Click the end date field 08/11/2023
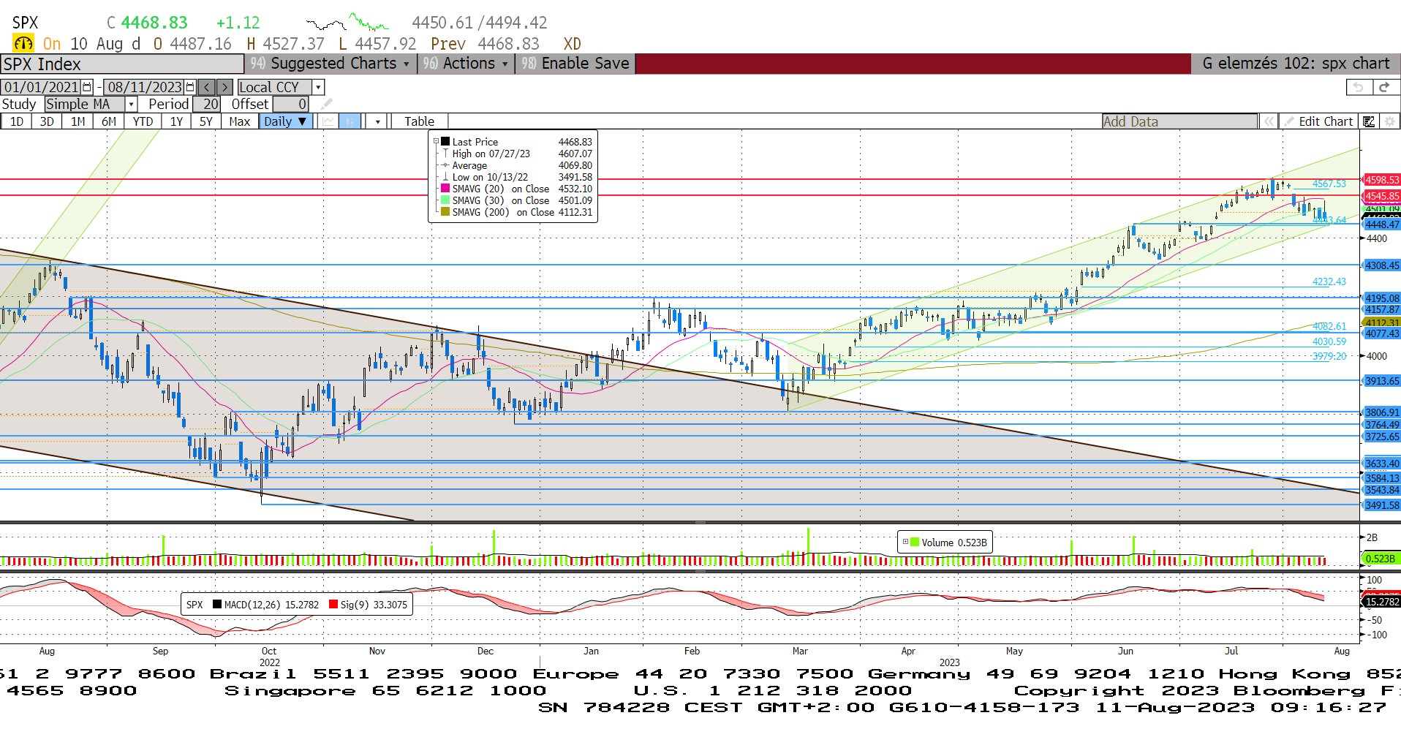This screenshot has height=748, width=1401. (145, 87)
